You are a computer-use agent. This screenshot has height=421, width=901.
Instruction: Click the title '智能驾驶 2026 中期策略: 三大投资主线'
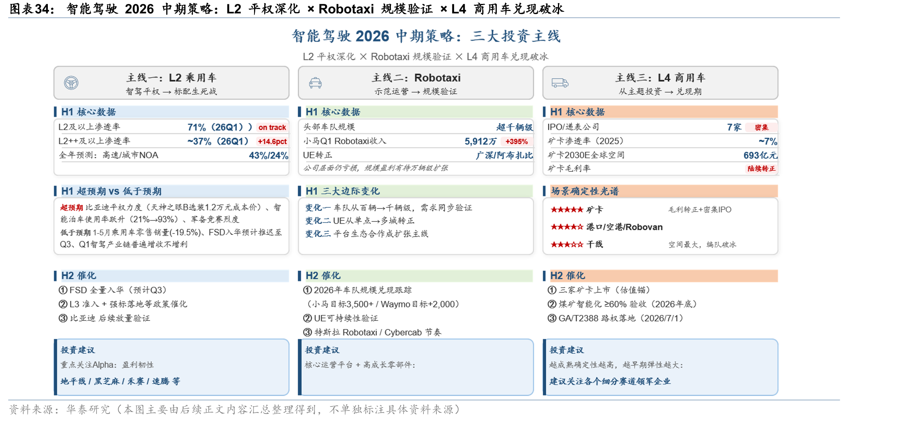(x=426, y=36)
